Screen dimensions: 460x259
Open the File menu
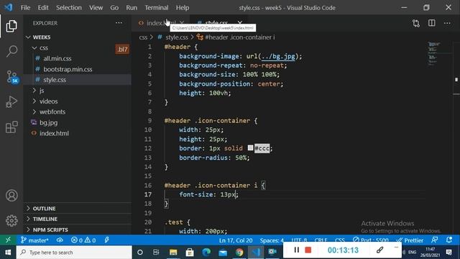[26, 8]
